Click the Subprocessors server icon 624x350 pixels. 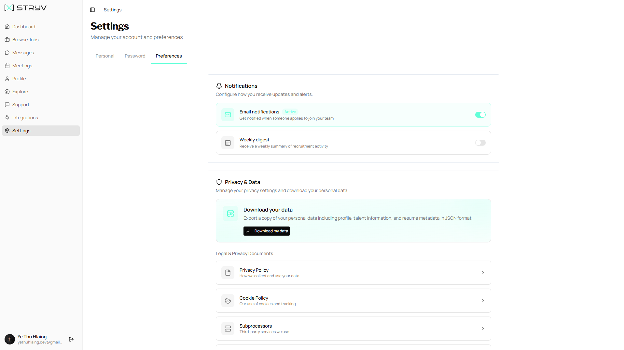click(x=228, y=329)
